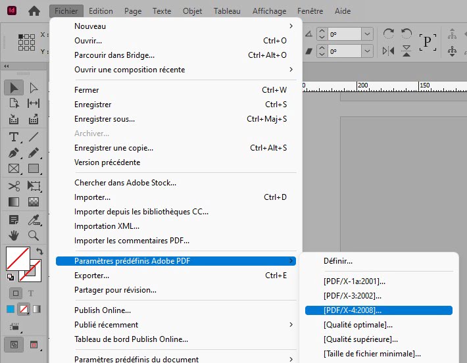The width and height of the screenshot is (467, 363).
Task: Click Exporter... in the Fichier menu
Action: (x=92, y=276)
